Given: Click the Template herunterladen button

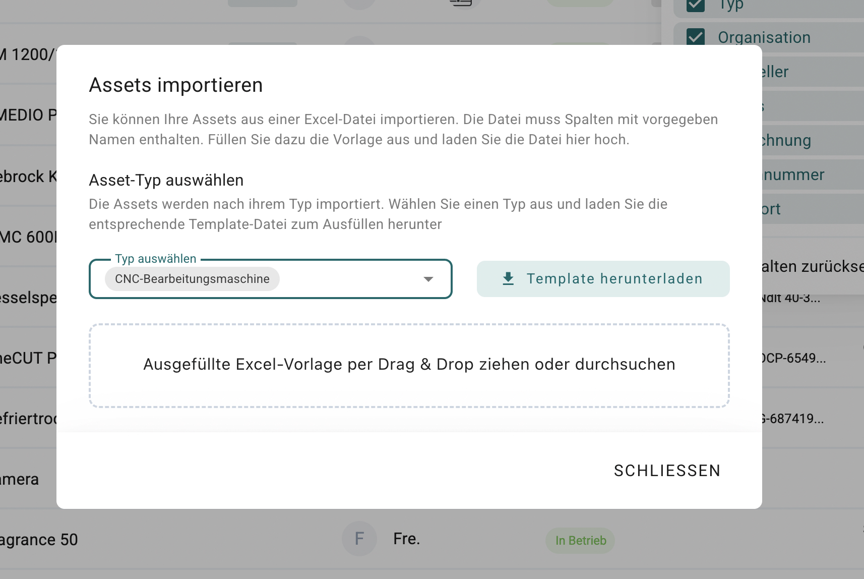Looking at the screenshot, I should [x=603, y=279].
